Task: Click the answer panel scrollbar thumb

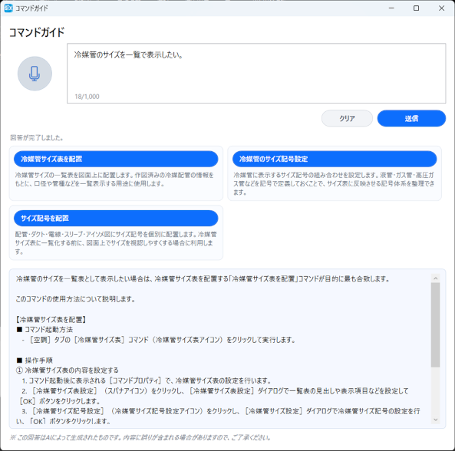Action: click(x=435, y=325)
